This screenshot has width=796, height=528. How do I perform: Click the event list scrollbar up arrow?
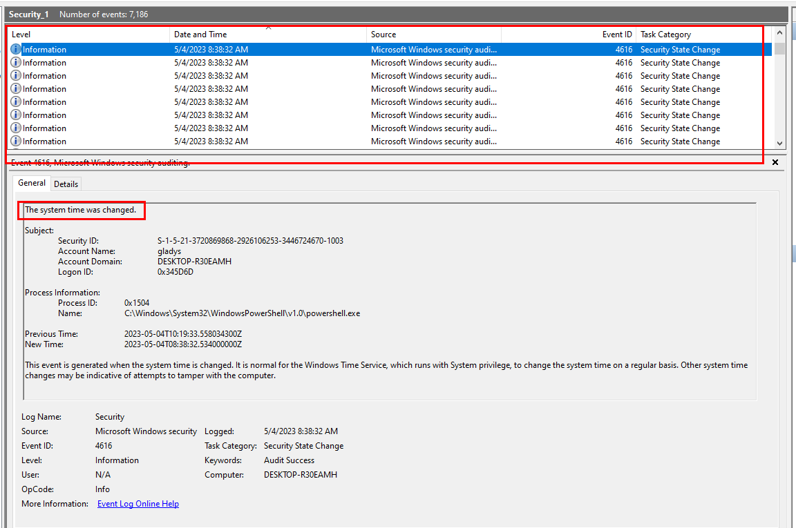point(780,32)
